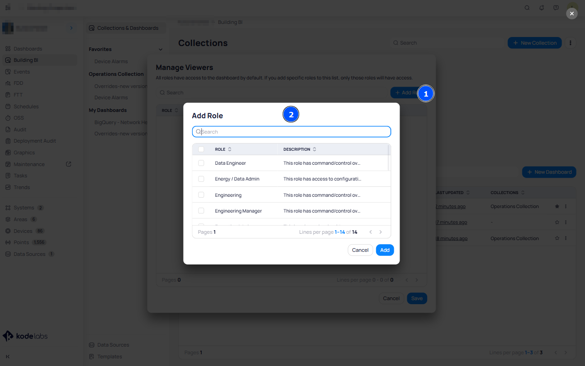
Task: Open Device Alarms under Favorites
Action: [111, 61]
